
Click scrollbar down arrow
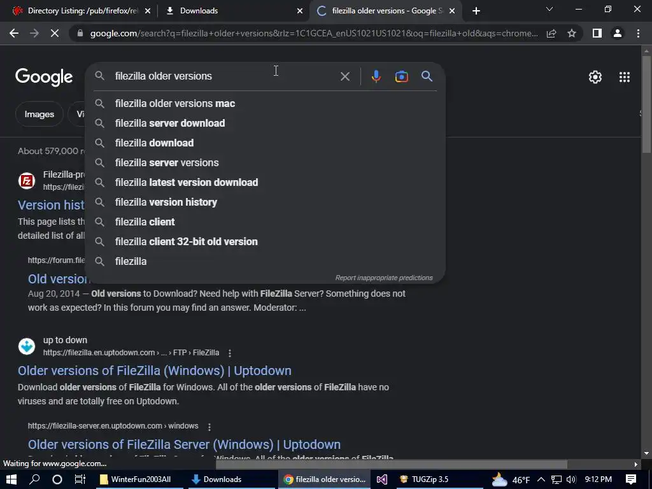[646, 453]
